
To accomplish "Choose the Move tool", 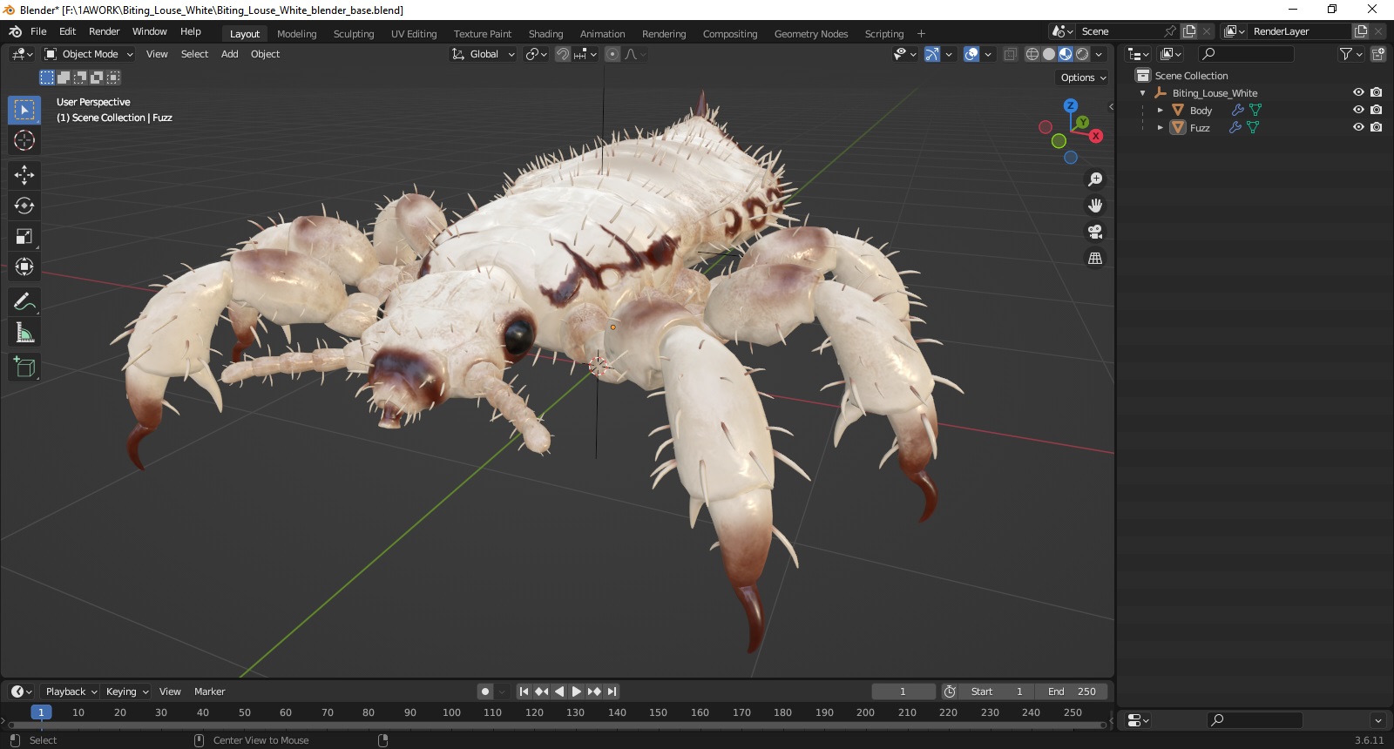I will pos(24,175).
